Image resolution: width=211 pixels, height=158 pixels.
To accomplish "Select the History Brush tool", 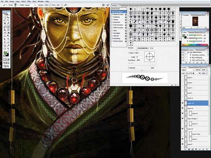I will tap(8, 30).
